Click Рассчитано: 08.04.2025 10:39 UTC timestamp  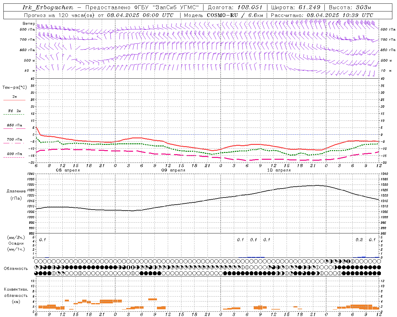tap(322, 15)
